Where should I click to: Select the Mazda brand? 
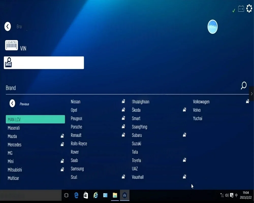coord(12,136)
